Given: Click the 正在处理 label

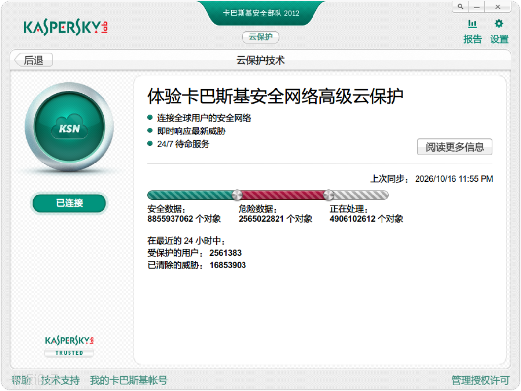Looking at the screenshot, I should (348, 209).
